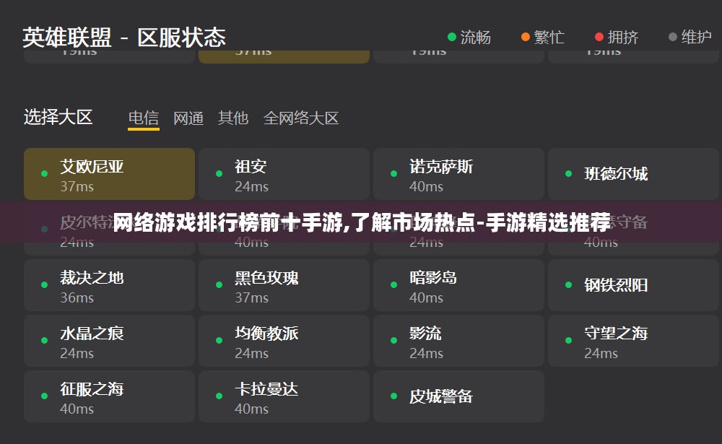Viewport: 722px width, 444px height.
Task: Select the 影流 server card
Action: (x=458, y=341)
